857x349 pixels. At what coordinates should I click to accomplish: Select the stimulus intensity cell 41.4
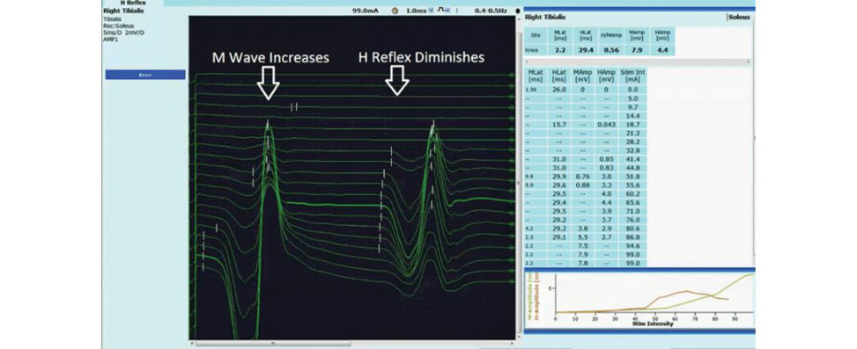click(633, 159)
